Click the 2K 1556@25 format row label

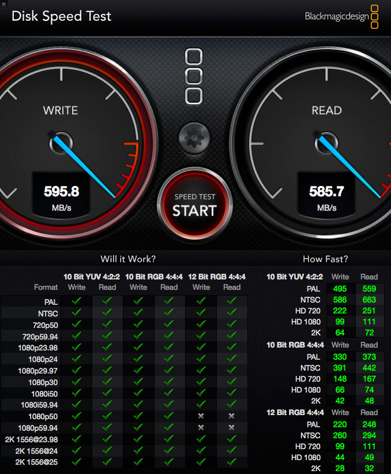pyautogui.click(x=36, y=462)
